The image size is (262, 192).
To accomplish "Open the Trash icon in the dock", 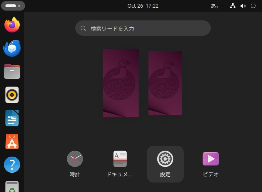I will click(x=12, y=187).
